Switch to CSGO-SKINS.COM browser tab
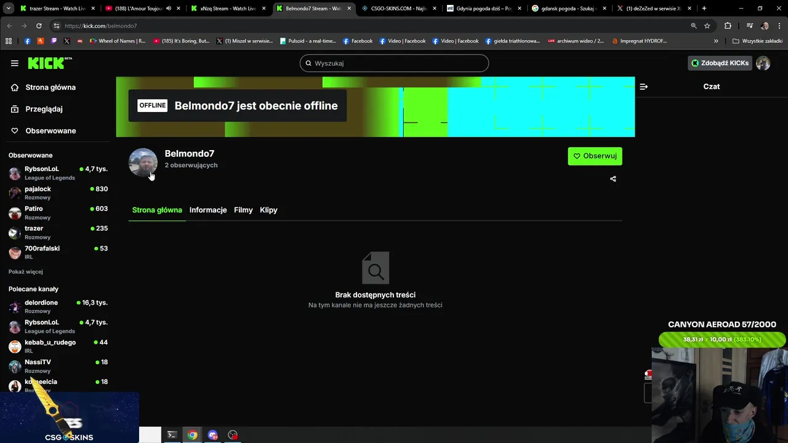 click(x=398, y=9)
